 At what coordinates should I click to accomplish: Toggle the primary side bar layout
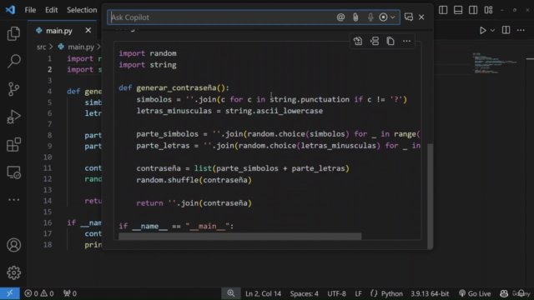click(x=443, y=10)
